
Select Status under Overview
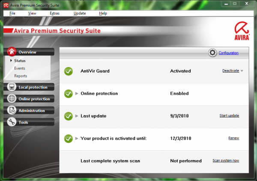pos(20,61)
